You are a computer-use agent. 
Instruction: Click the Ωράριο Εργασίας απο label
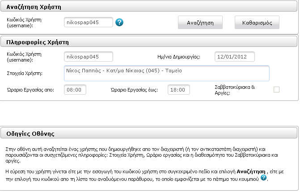[x=30, y=90]
